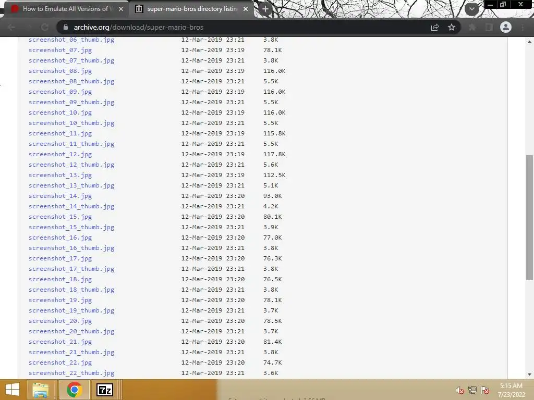Open a new tab with plus button
Viewport: 534px width, 400px height.
265,9
